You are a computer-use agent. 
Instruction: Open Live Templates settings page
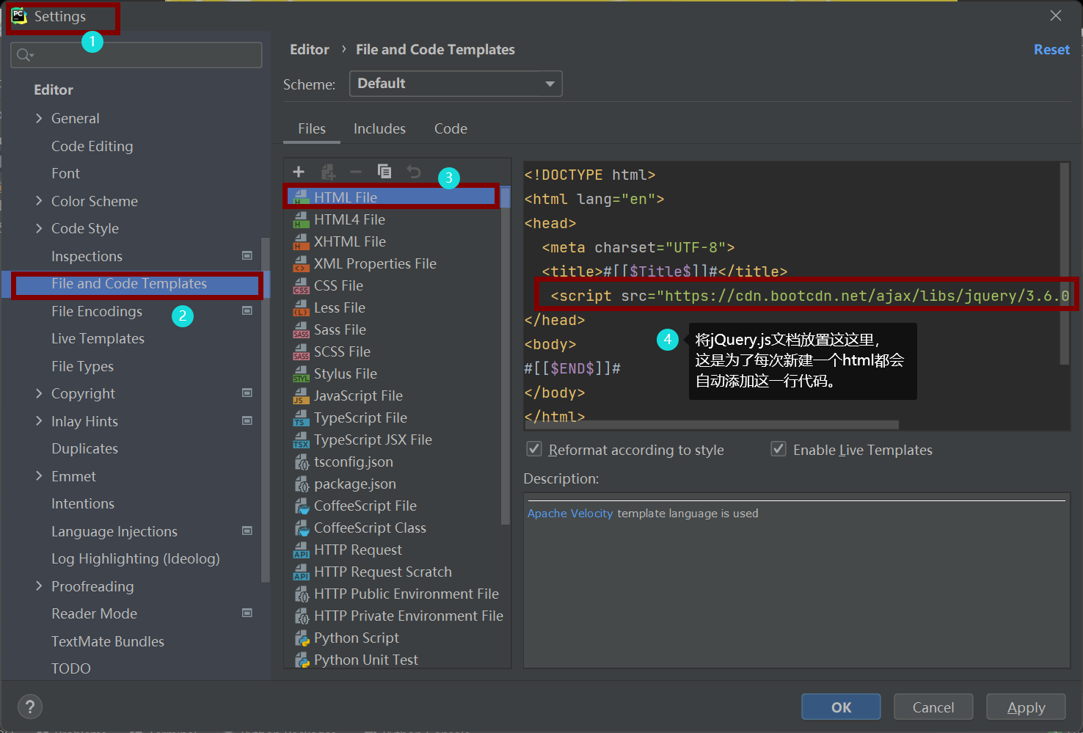click(98, 338)
